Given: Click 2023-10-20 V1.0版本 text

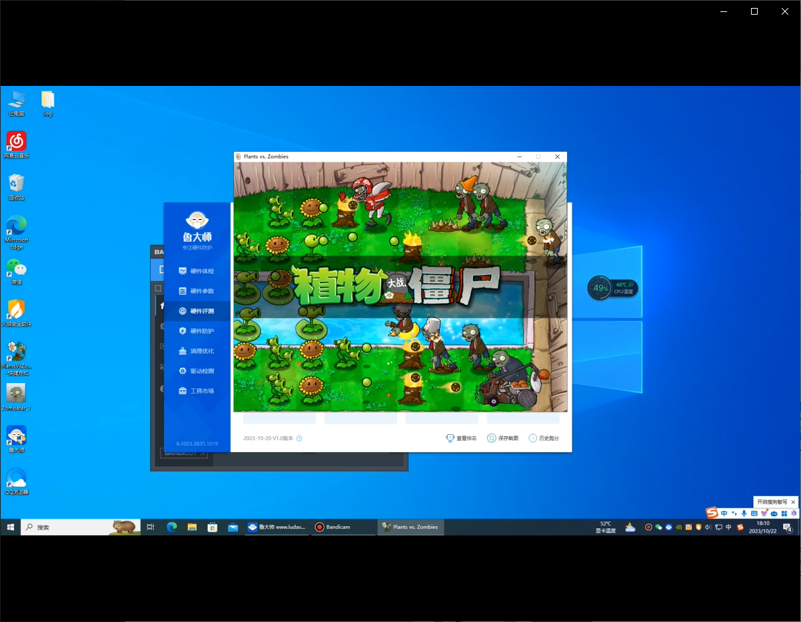Looking at the screenshot, I should tap(268, 438).
